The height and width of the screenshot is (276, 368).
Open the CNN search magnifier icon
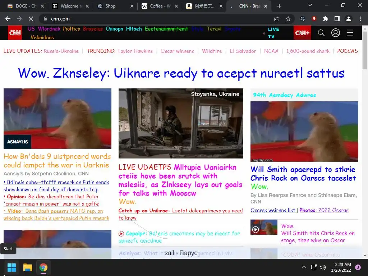tap(321, 33)
